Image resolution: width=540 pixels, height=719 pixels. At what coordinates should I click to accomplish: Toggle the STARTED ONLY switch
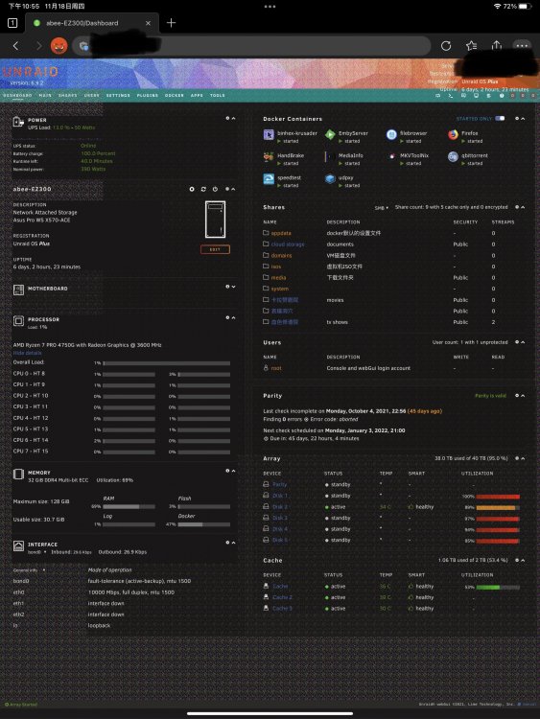coord(500,118)
